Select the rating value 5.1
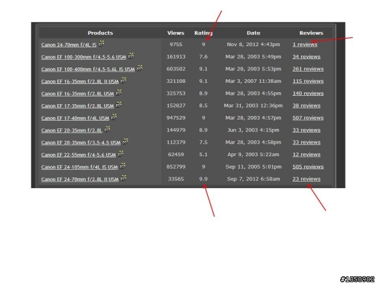Image resolution: width=378 pixels, height=284 pixels. (203, 154)
